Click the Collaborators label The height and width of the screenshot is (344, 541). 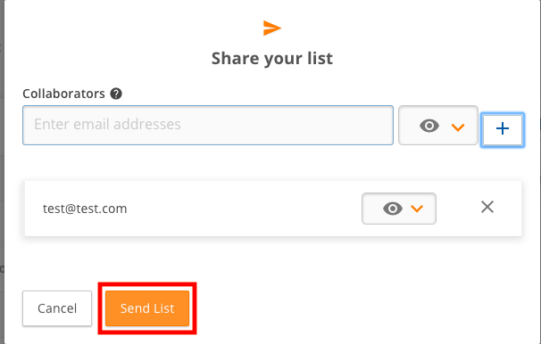63,94
